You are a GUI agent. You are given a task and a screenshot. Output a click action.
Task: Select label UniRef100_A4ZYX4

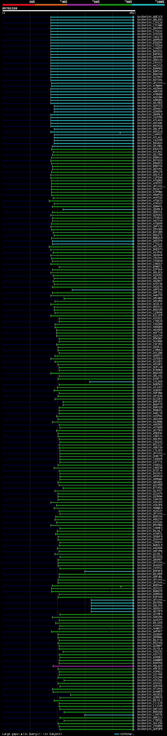pos(150,221)
